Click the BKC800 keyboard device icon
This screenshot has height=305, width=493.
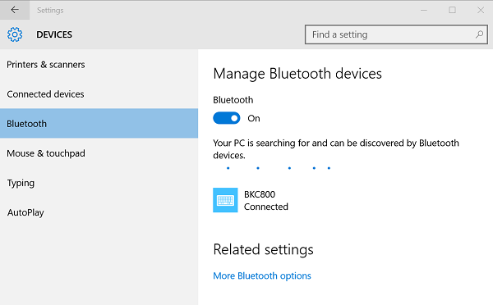click(x=225, y=200)
